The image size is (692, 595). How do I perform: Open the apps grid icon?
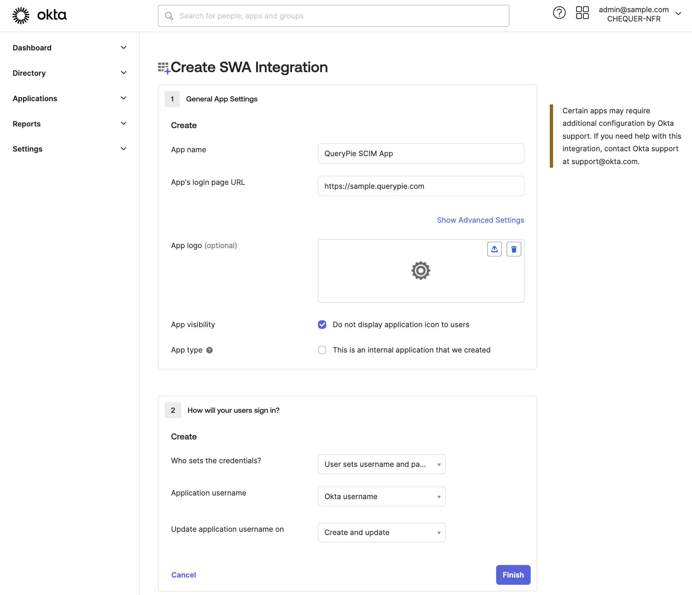(582, 13)
